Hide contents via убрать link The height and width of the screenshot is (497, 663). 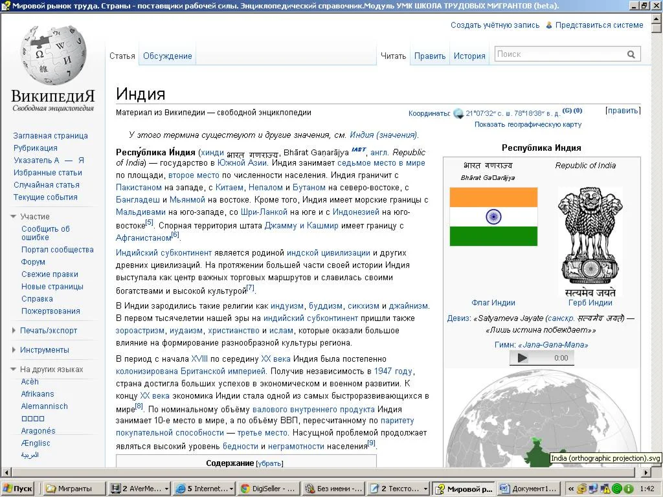pos(269,463)
